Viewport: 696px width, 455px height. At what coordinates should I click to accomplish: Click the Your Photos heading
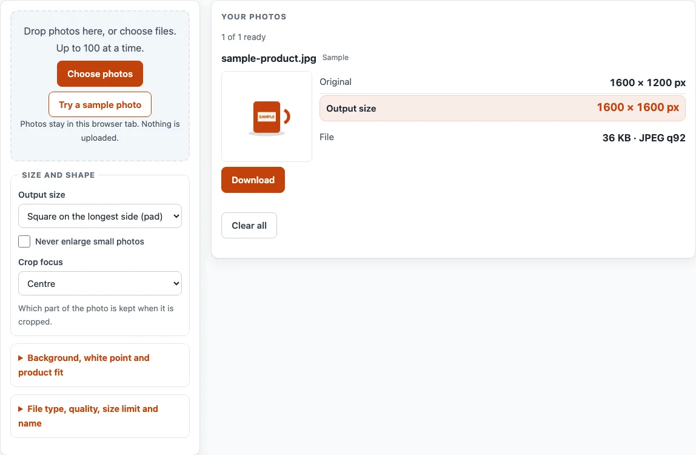point(254,17)
